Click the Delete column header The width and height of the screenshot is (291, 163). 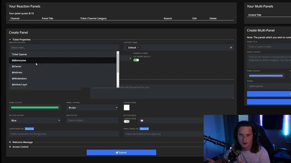point(213,18)
